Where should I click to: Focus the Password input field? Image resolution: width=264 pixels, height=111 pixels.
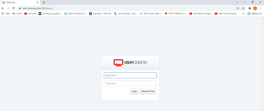(x=130, y=83)
